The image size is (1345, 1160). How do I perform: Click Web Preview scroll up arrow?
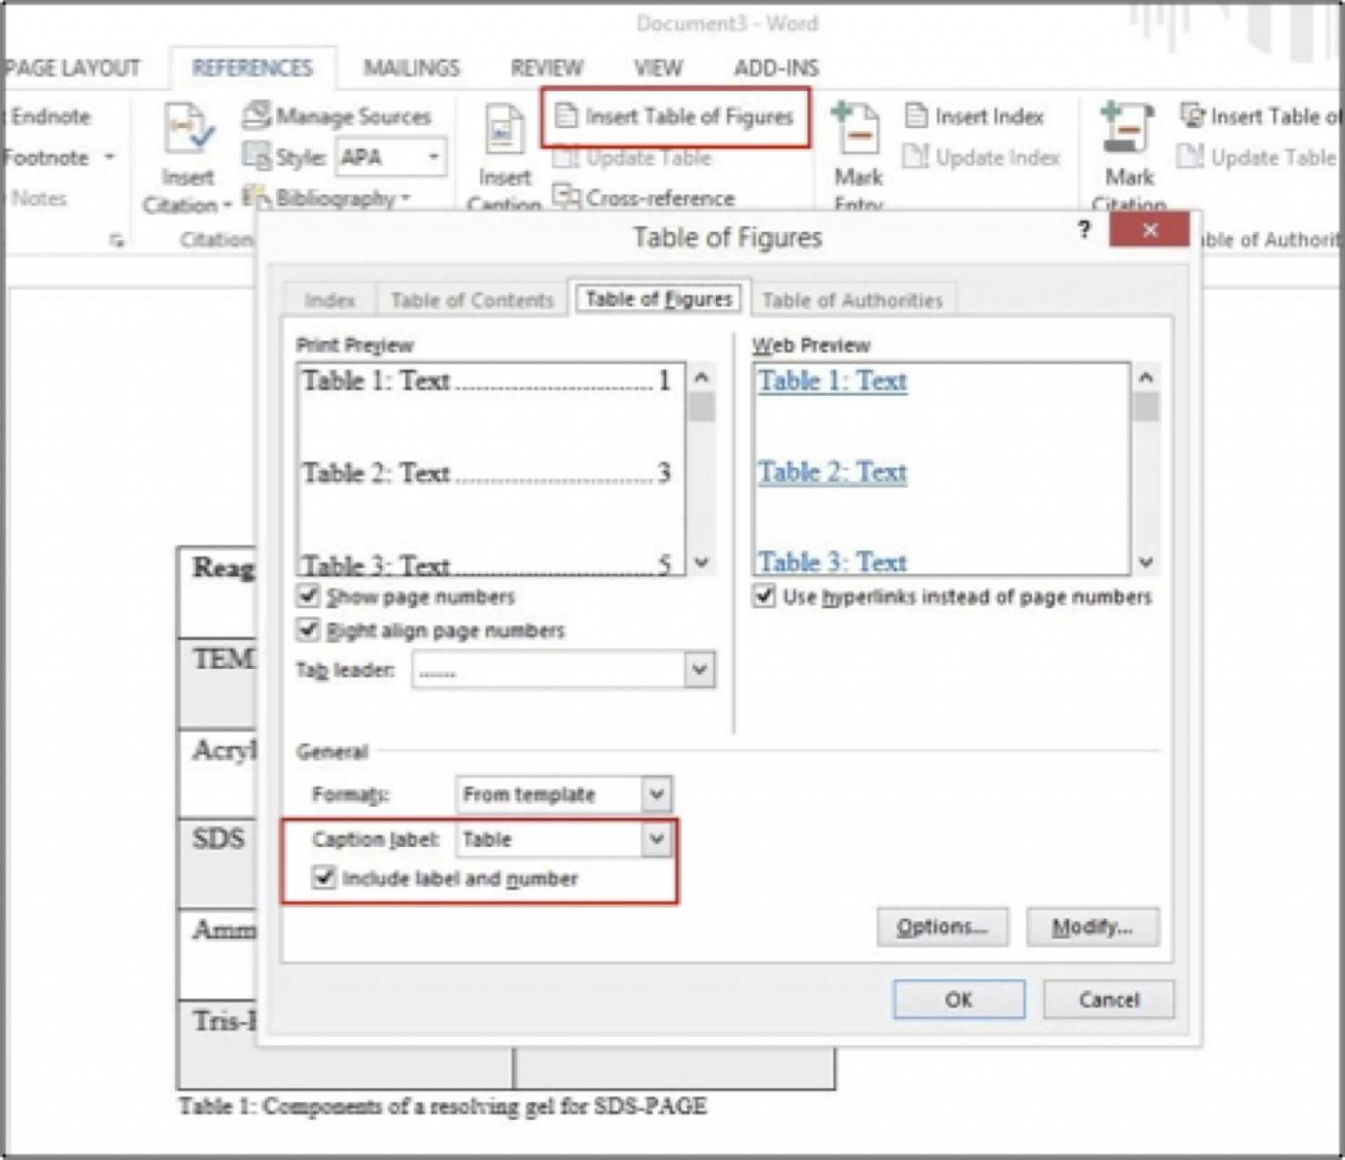point(1146,378)
